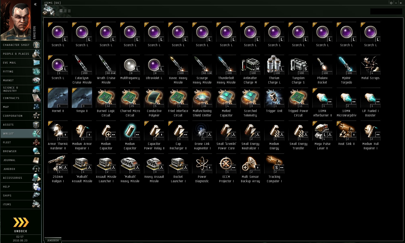The image size is (405, 243).
Task: Open the Items hangar in sidebar
Action: tap(21, 204)
